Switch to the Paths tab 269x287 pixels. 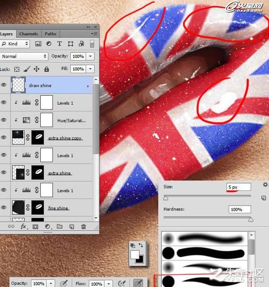coord(51,34)
